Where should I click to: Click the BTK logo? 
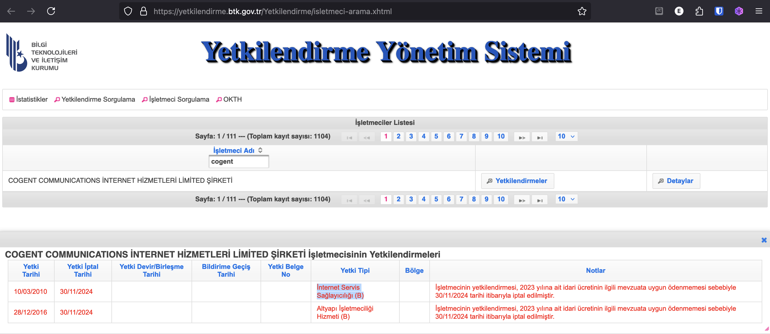pos(42,52)
